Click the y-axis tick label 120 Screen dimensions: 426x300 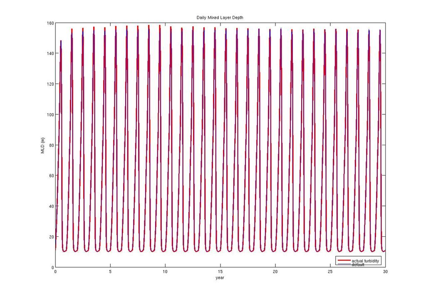coord(50,84)
